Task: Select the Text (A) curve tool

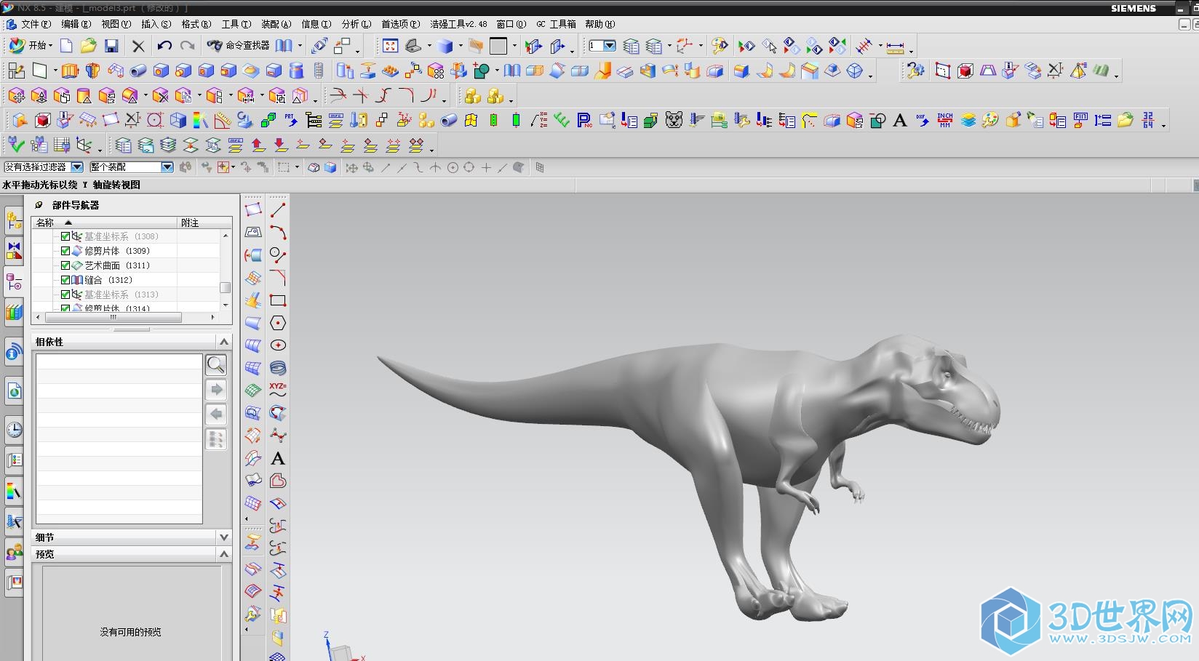Action: [x=278, y=459]
